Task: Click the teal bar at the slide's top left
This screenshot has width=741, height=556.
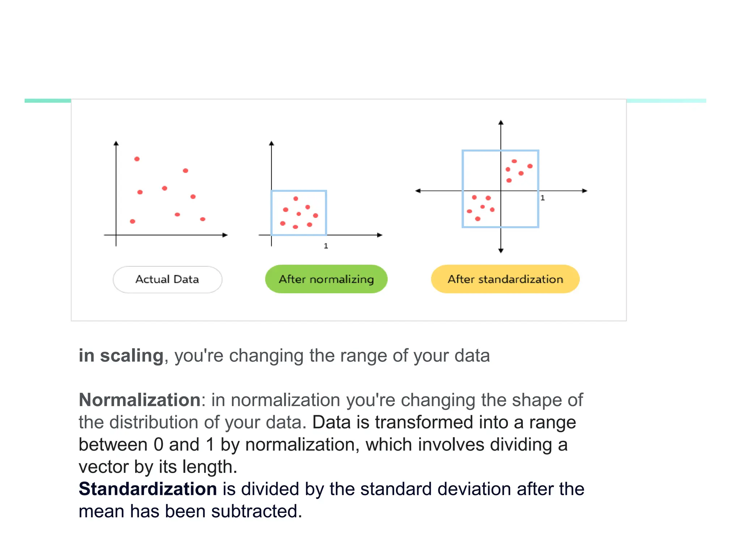Action: coord(48,101)
